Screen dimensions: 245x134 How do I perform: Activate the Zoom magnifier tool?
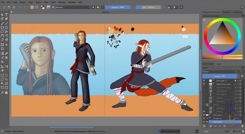(2, 92)
